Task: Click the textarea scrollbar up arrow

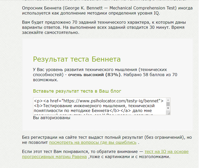Action: tap(168, 100)
